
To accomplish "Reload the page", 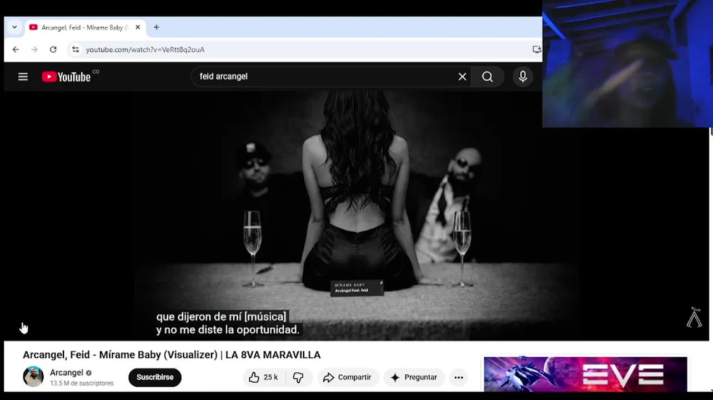I will 53,49.
